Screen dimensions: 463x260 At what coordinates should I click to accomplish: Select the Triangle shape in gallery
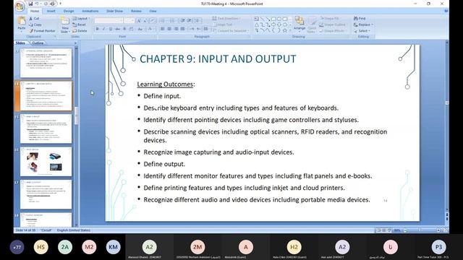256,25
